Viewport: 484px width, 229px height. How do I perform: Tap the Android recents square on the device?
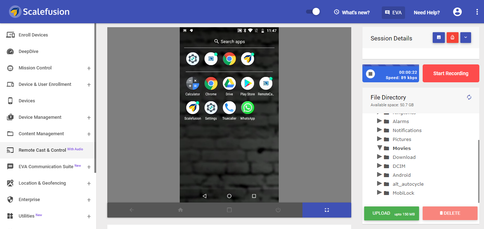point(254,196)
